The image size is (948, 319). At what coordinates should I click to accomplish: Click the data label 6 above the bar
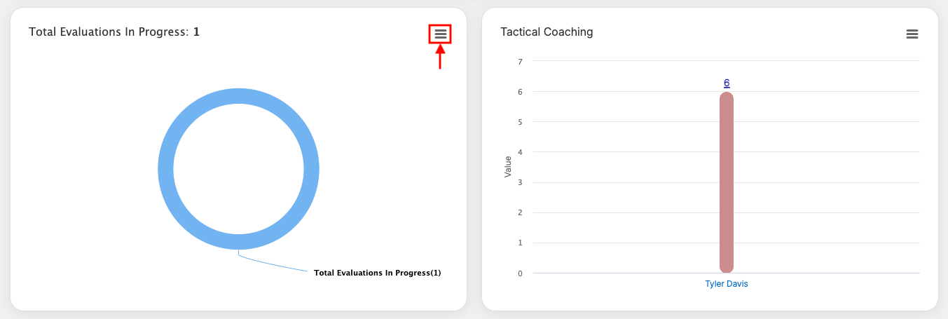(727, 83)
